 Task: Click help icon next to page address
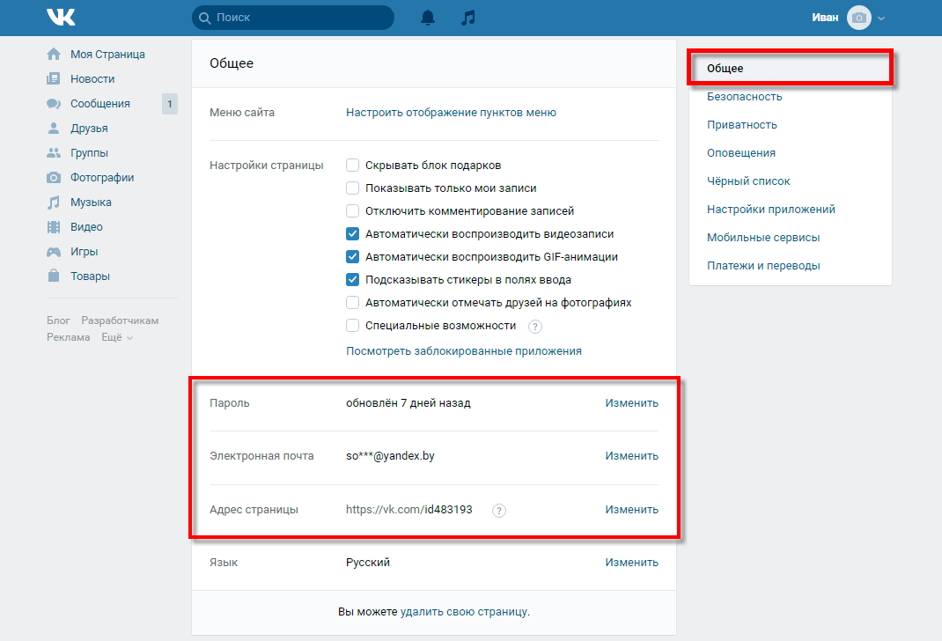click(x=498, y=510)
